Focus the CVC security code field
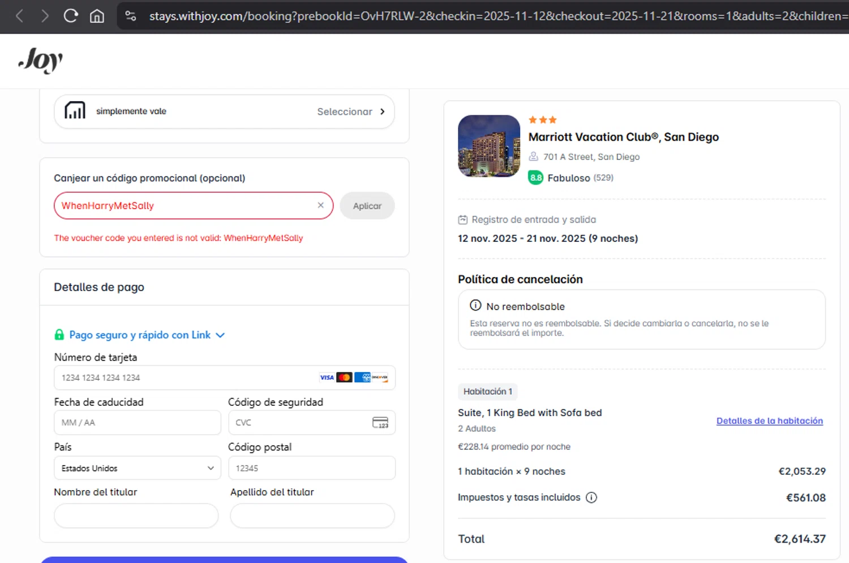The image size is (849, 563). (311, 422)
